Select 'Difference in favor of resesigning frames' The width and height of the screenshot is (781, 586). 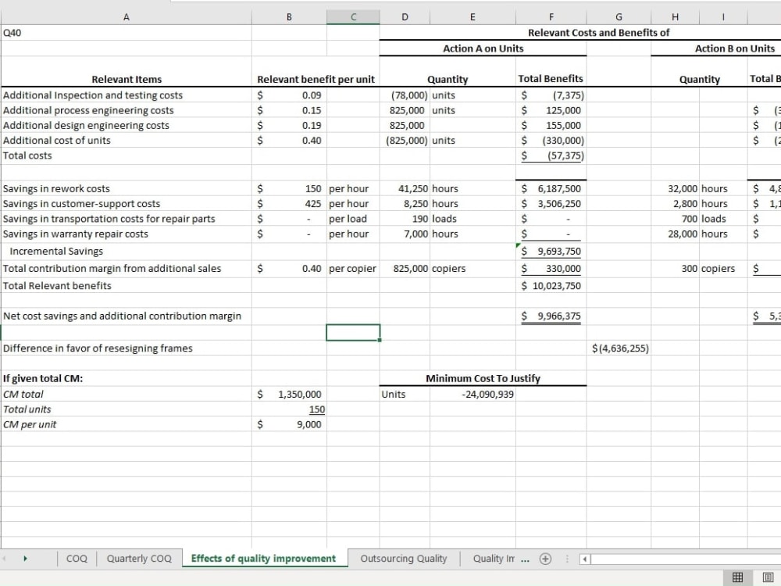pos(127,348)
